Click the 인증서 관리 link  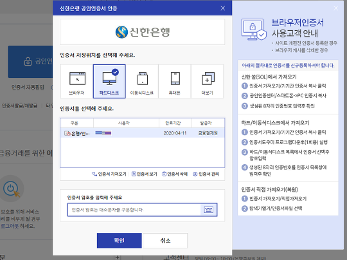click(206, 174)
